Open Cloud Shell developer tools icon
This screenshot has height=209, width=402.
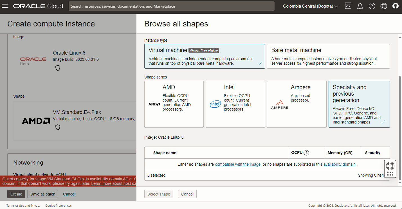point(348,6)
